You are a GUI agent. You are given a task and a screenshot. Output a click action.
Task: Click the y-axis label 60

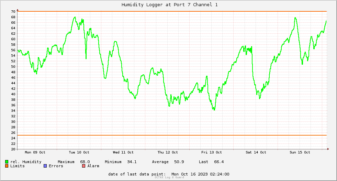click(13, 39)
